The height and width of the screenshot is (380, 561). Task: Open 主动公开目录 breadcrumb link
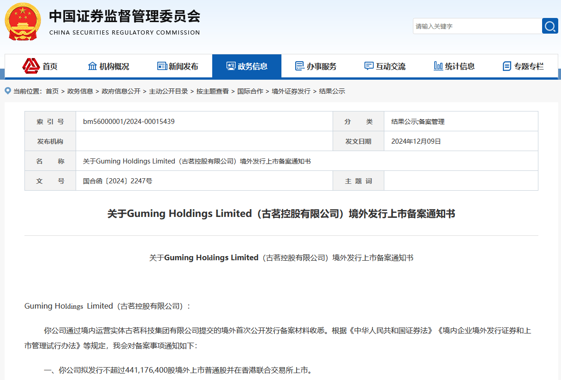click(x=168, y=91)
